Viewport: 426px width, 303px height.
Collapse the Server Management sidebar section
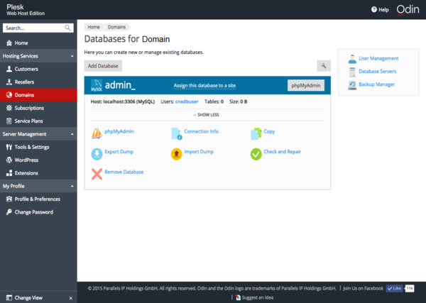click(x=72, y=134)
